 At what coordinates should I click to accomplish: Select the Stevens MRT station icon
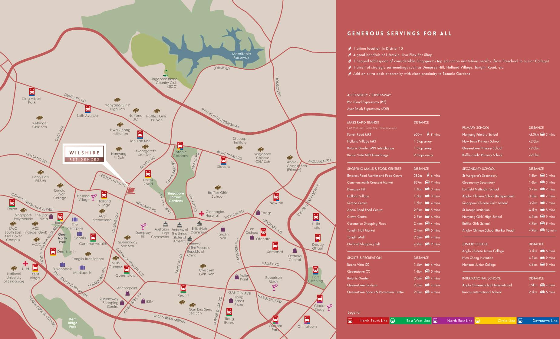click(223, 160)
